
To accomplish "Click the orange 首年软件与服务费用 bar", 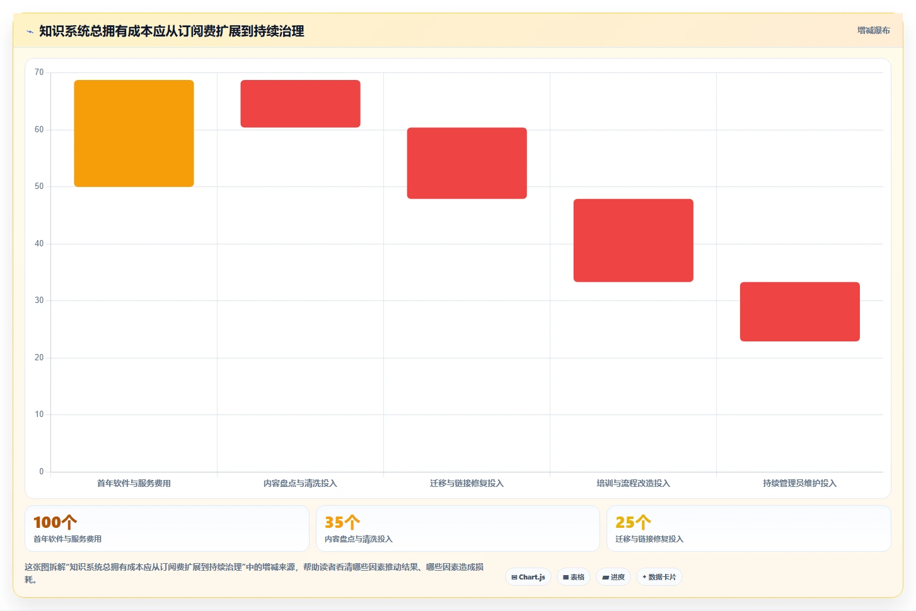I will (134, 134).
